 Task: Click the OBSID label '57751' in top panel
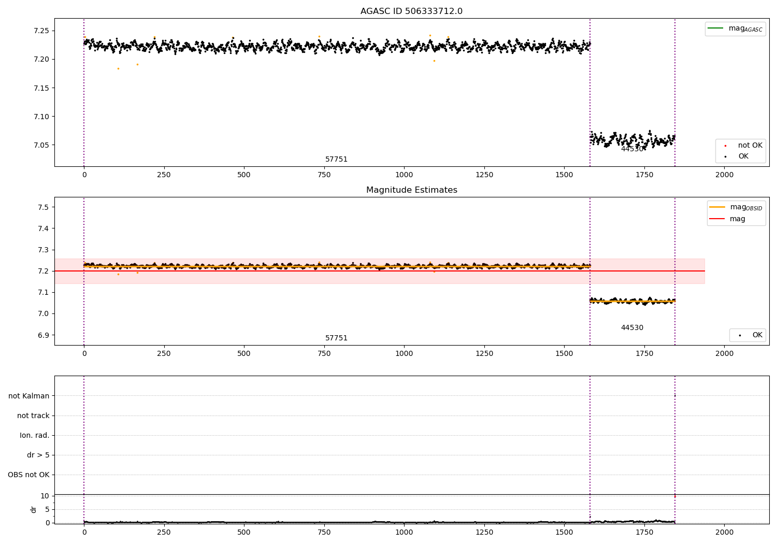coord(336,160)
